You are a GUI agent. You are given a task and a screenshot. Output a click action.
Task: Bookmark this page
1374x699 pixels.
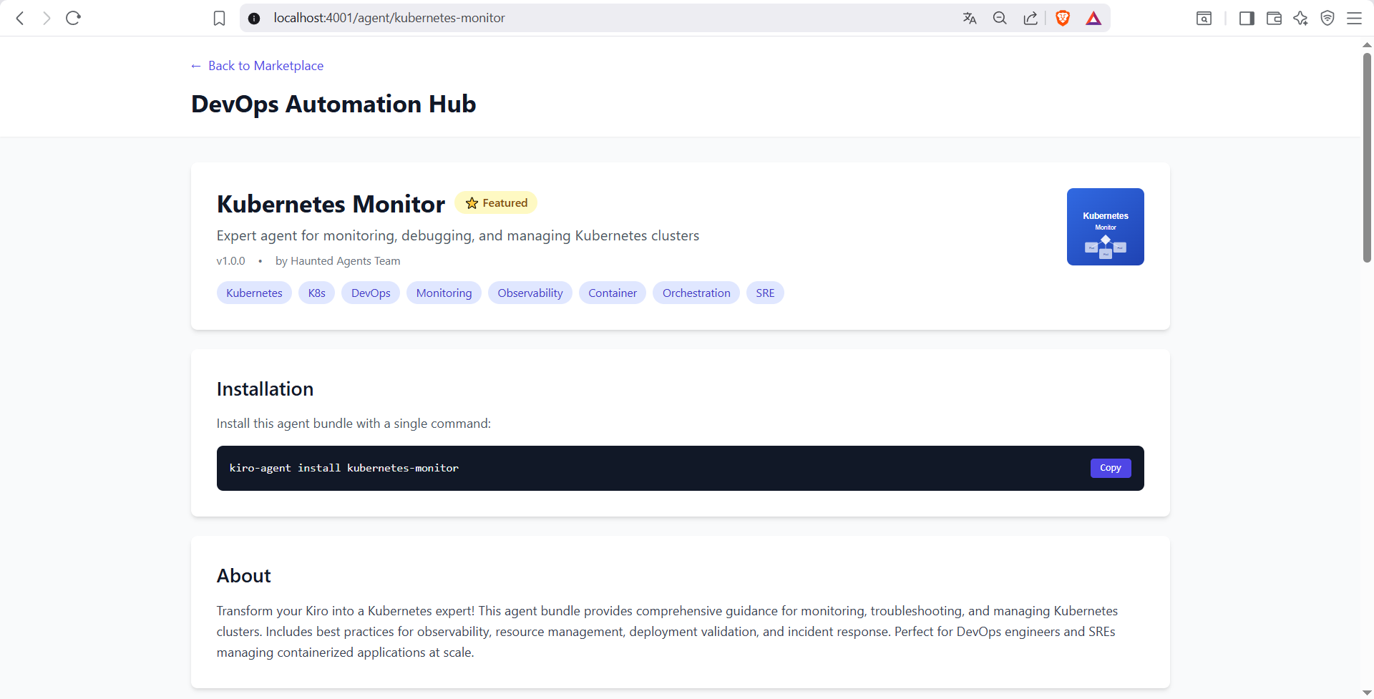tap(219, 18)
